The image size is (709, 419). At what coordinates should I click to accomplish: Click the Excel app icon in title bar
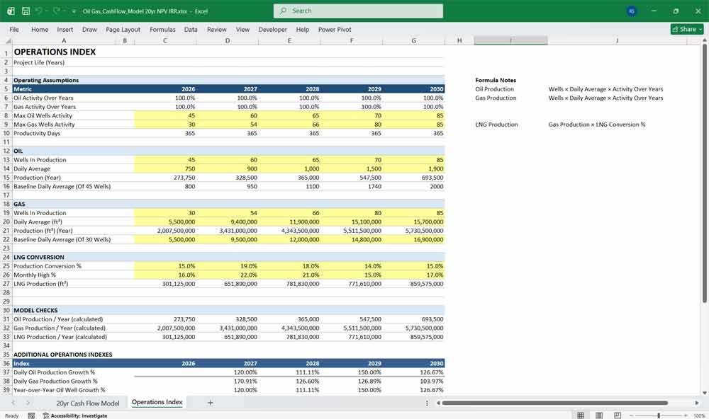[11, 11]
